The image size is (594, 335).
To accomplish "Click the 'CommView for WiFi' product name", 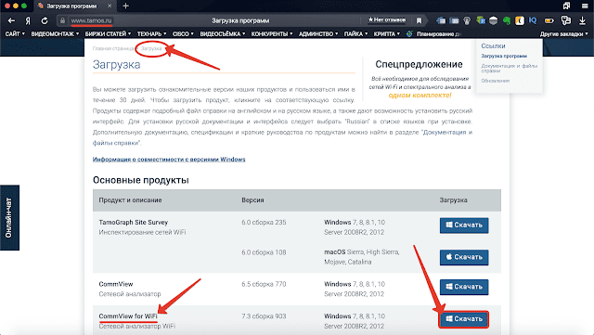I will [x=128, y=316].
